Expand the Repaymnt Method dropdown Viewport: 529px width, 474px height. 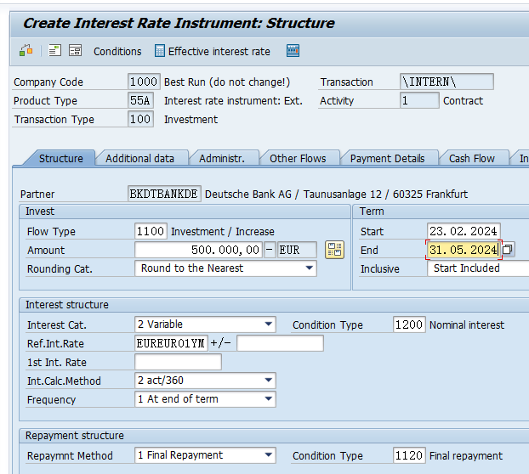coord(269,455)
